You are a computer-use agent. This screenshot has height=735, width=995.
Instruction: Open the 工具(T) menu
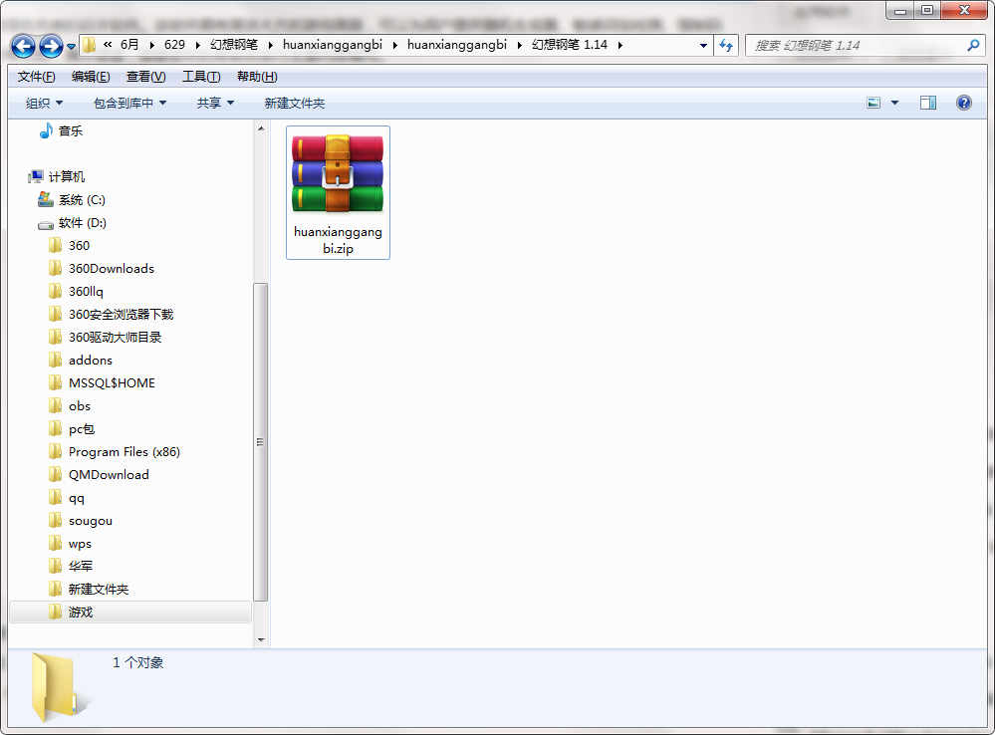tap(201, 77)
